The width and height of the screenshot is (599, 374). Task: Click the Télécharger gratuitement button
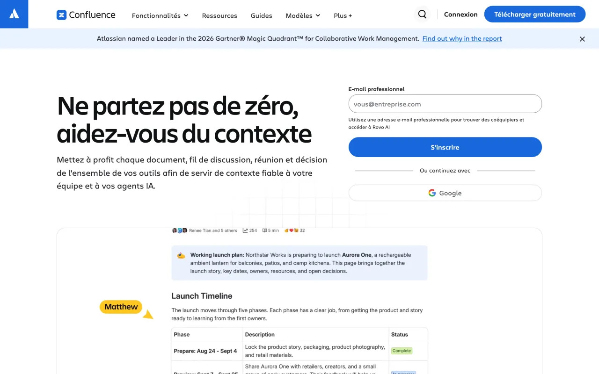535,14
